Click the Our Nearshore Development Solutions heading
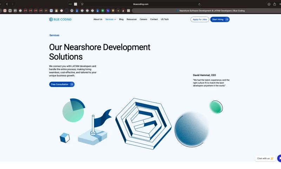281x169 pixels. (x=100, y=52)
